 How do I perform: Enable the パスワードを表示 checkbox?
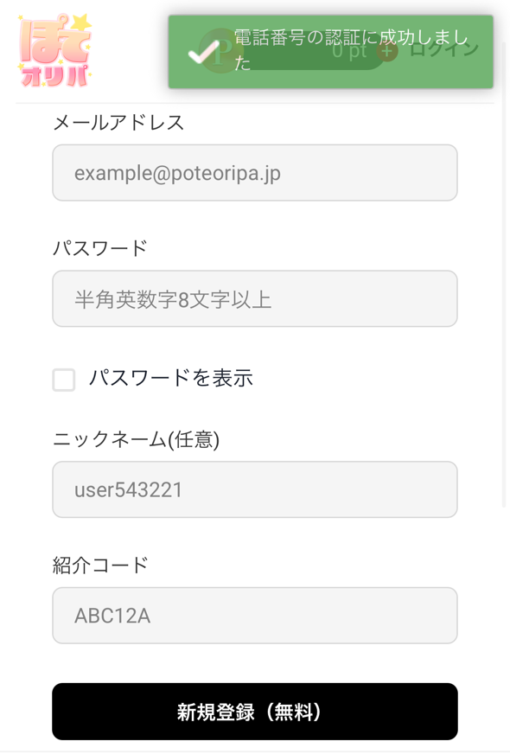(x=63, y=379)
